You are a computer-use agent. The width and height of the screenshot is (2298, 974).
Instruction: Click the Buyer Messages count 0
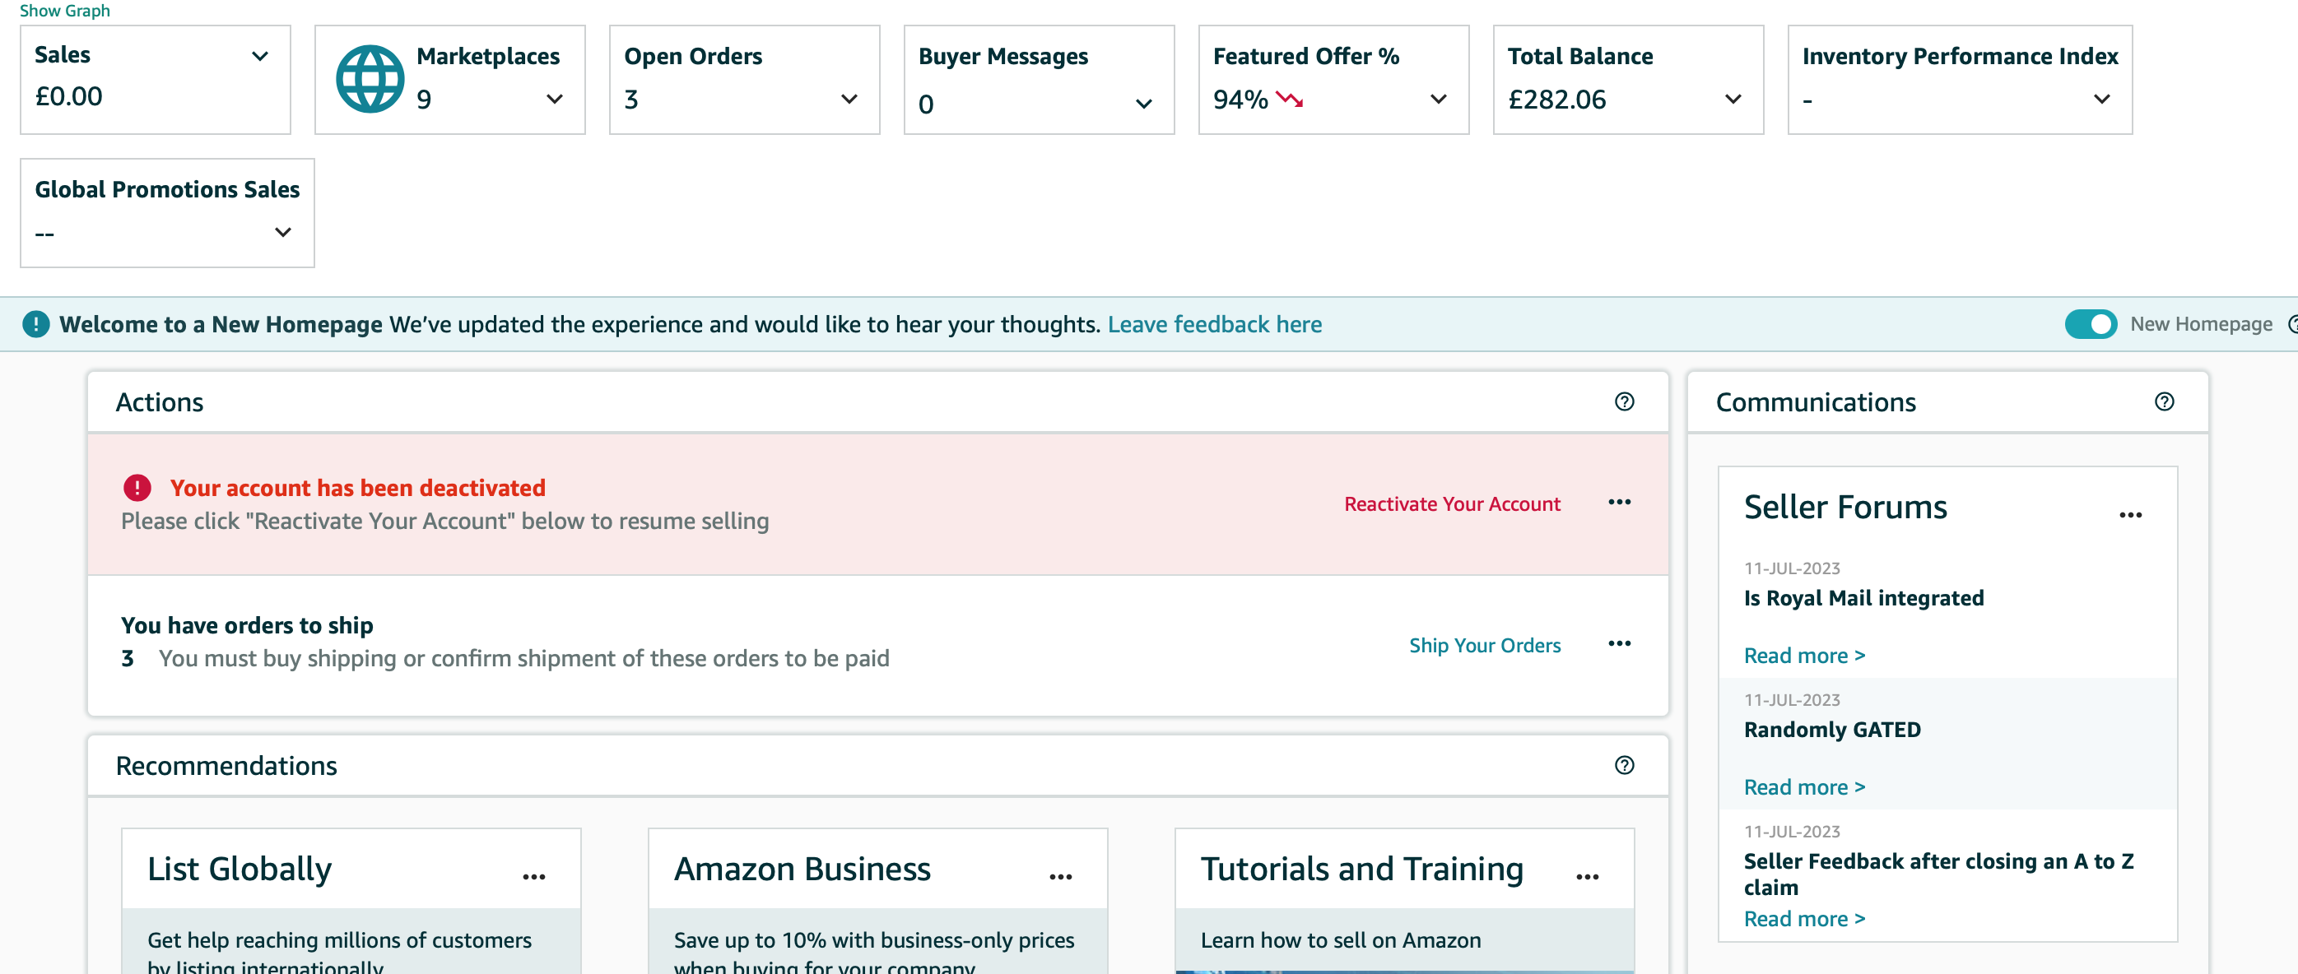(x=925, y=104)
